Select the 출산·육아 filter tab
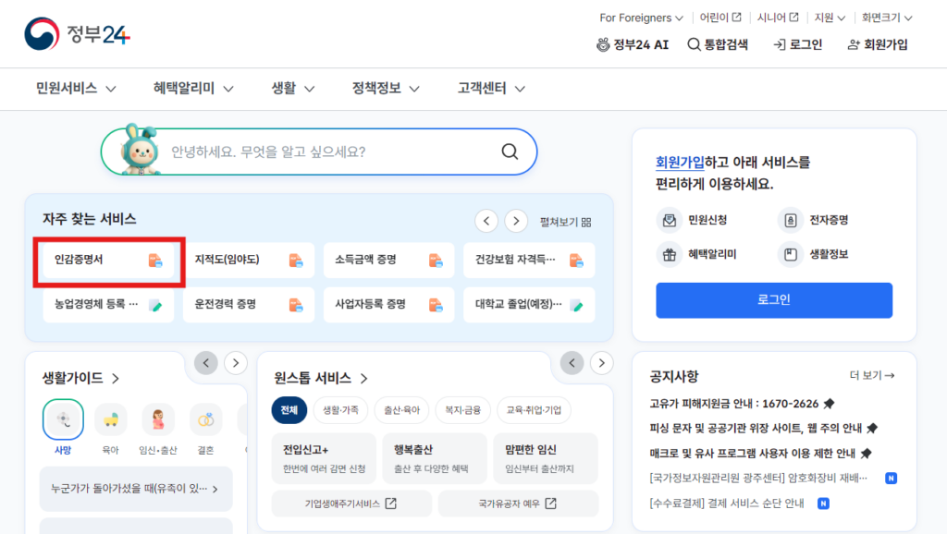Viewport: 947px width, 534px height. (x=401, y=410)
